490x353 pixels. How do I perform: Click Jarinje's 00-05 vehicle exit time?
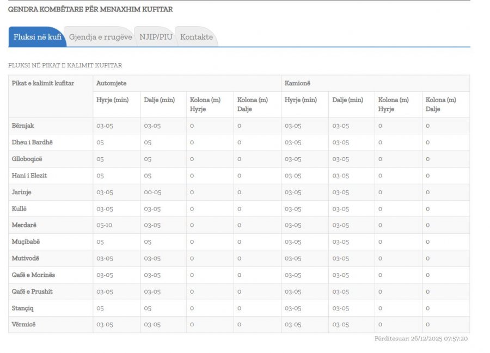tap(152, 192)
